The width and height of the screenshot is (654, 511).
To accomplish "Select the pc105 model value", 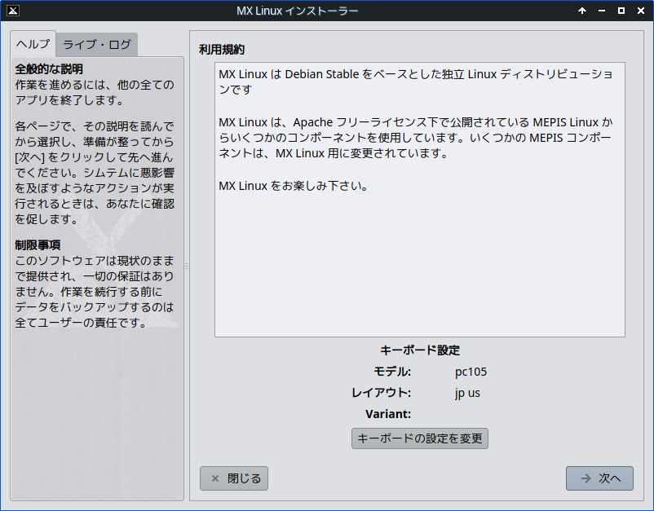I will 471,372.
